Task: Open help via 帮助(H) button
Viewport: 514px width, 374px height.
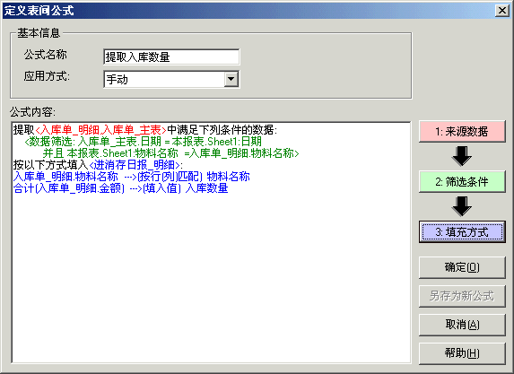Action: click(462, 353)
